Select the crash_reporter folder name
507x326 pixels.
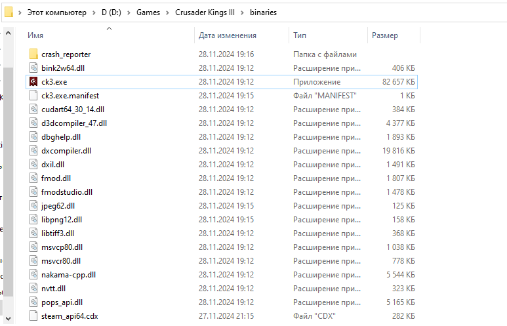point(66,54)
